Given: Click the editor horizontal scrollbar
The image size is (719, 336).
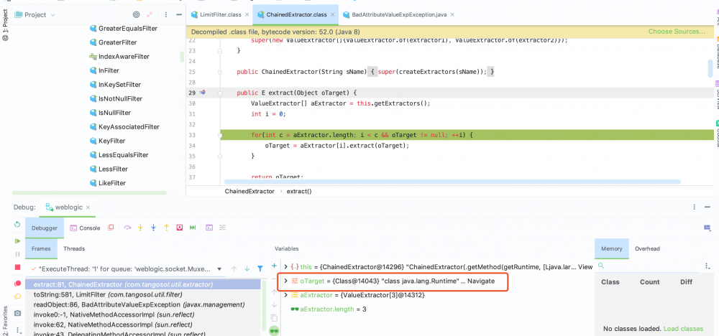Looking at the screenshot, I should click(x=452, y=182).
